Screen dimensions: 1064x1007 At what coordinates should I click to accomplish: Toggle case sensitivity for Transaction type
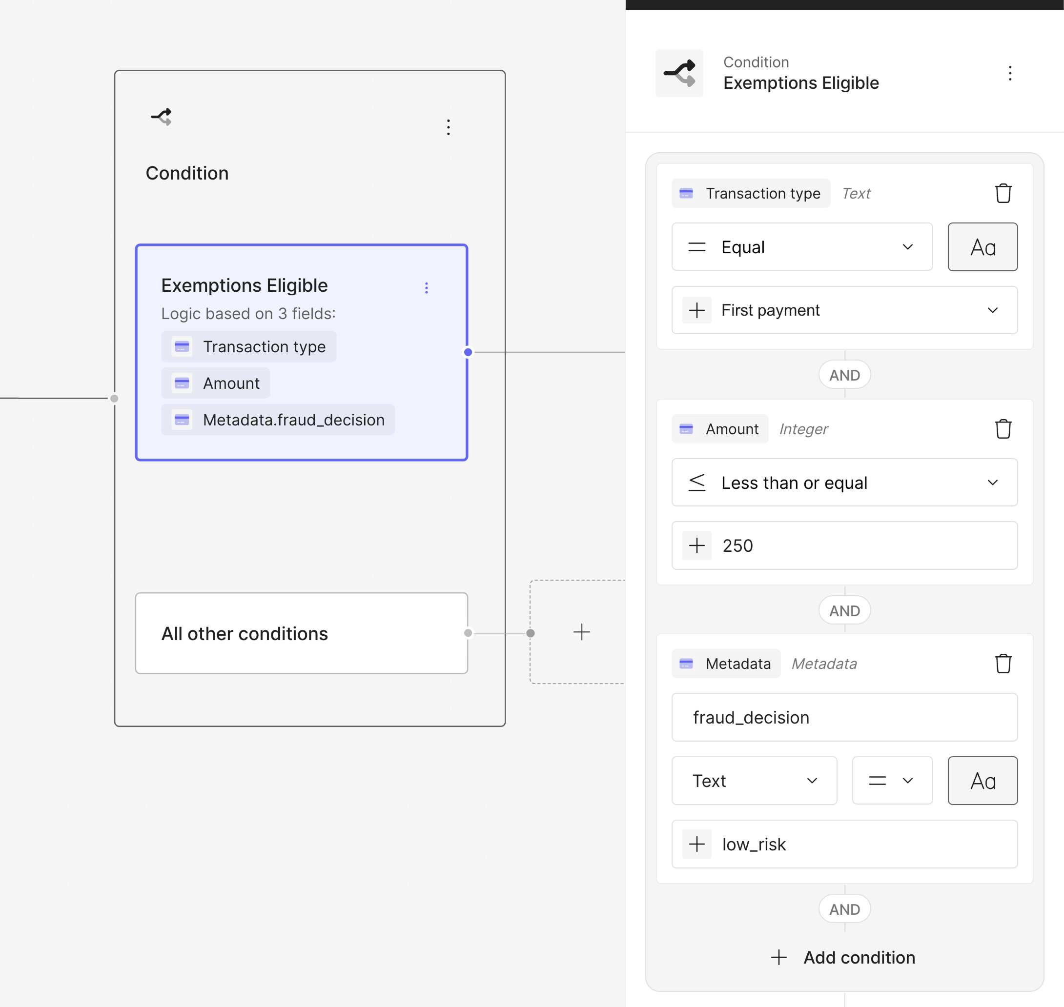click(x=982, y=247)
